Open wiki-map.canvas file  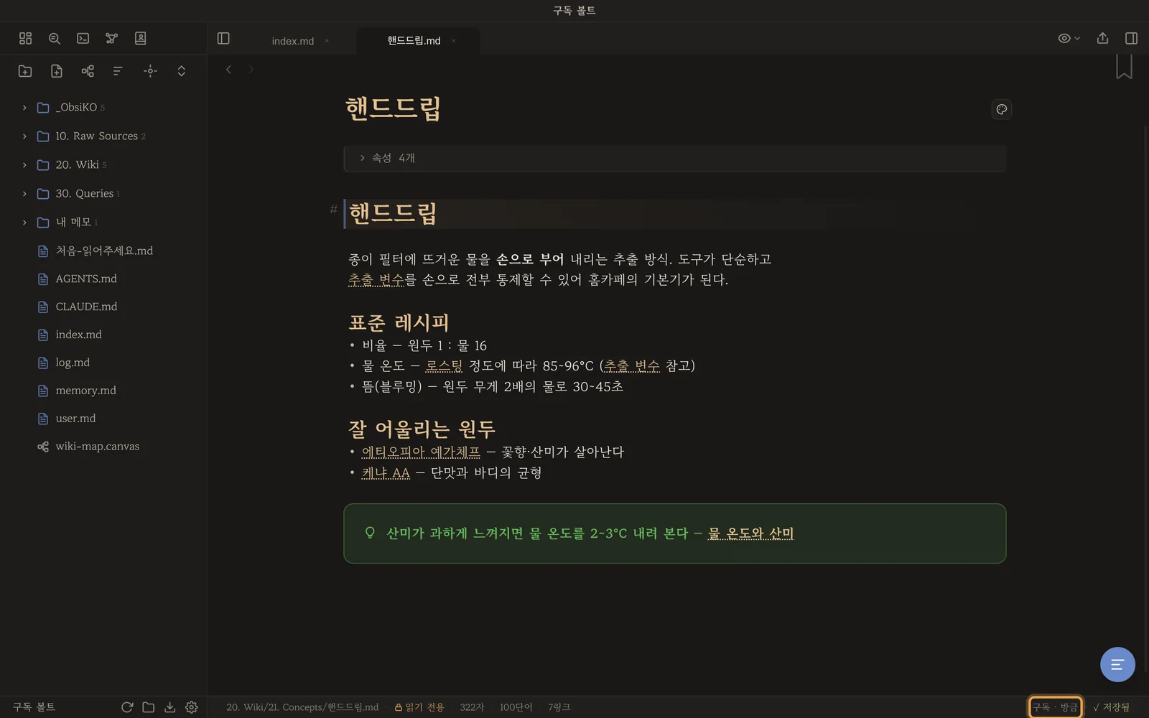click(98, 447)
